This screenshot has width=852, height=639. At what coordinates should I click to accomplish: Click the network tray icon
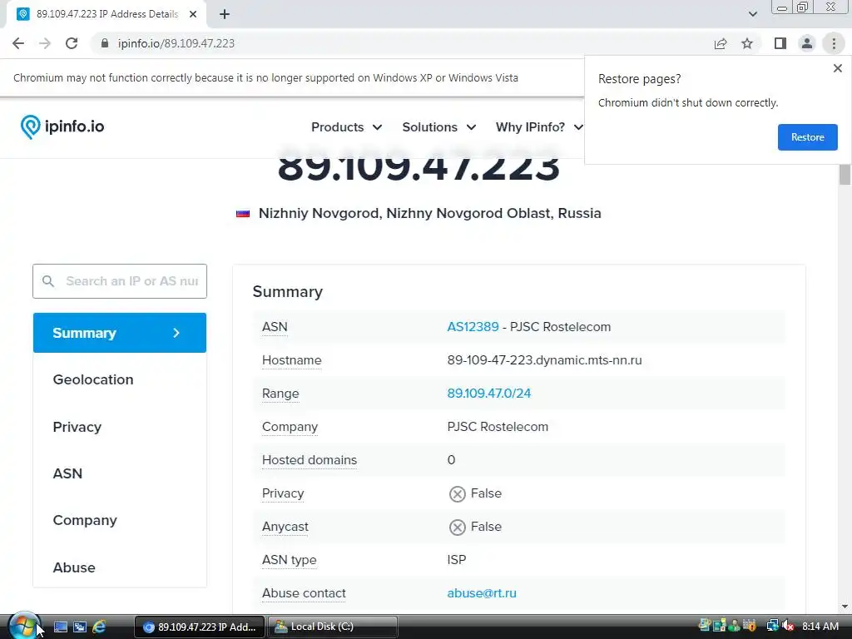773,626
